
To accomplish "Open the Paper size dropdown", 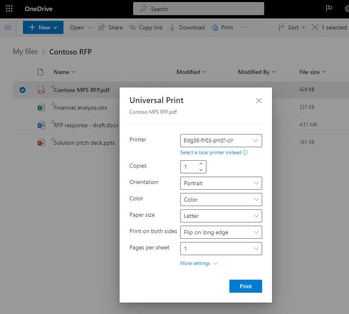I will [221, 216].
